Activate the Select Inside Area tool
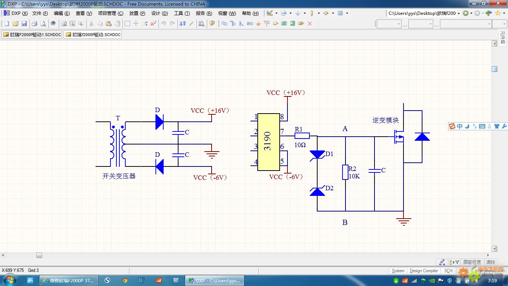Viewport: 508px width, 286px height. pyautogui.click(x=127, y=23)
